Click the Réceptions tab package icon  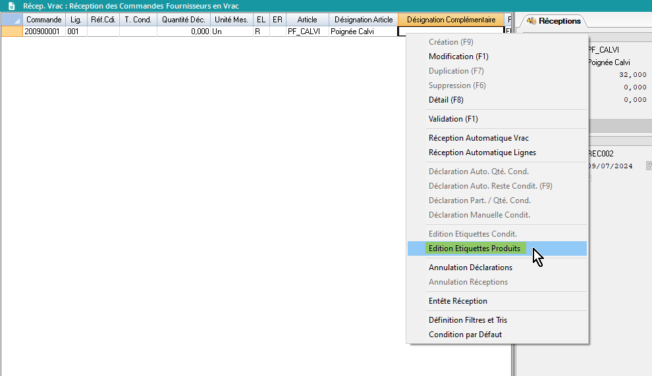pos(531,21)
